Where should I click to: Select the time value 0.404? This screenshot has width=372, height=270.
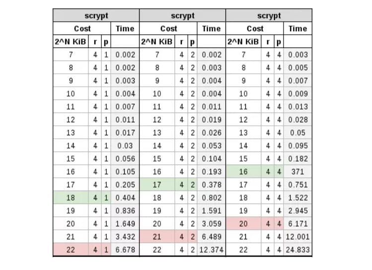pos(125,198)
